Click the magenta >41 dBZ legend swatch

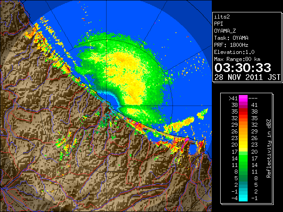tap(243, 98)
